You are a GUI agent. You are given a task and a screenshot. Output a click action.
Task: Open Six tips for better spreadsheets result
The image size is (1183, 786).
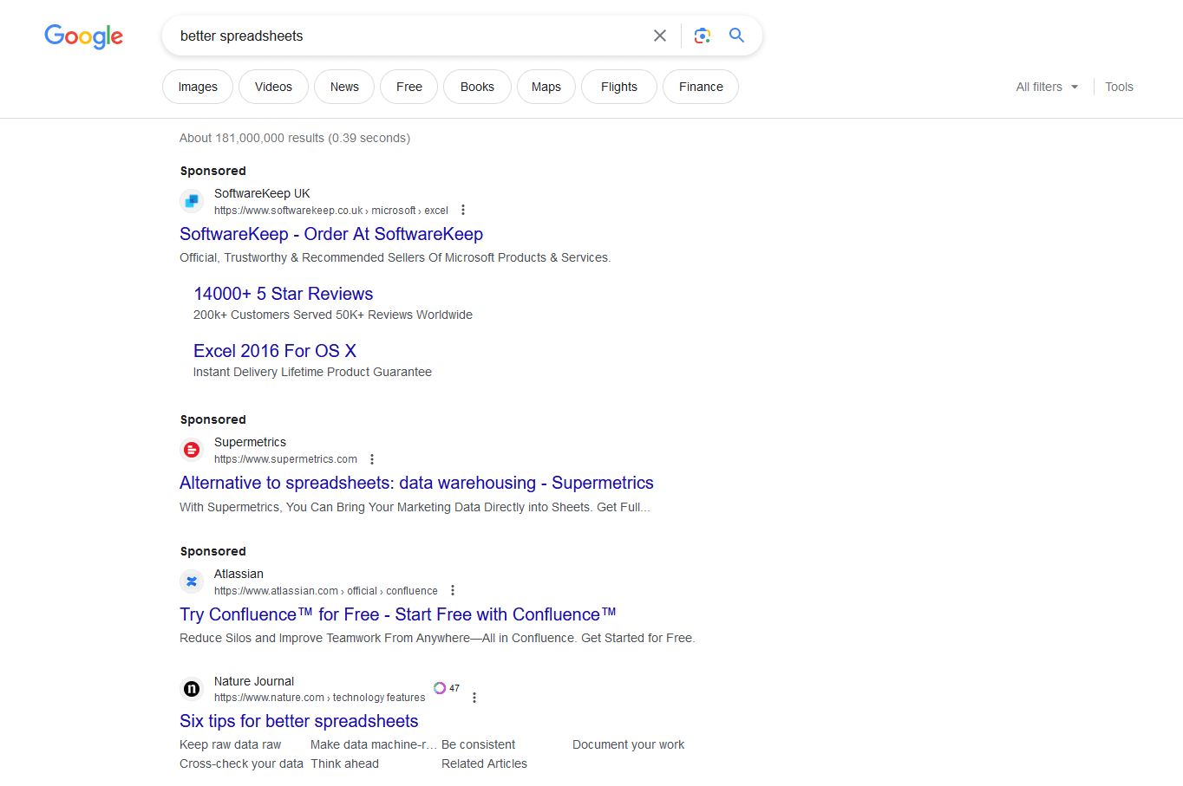point(299,721)
